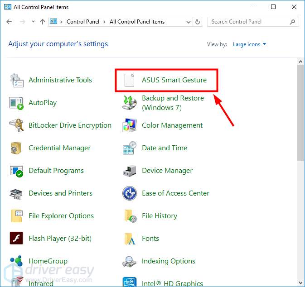This screenshot has height=287, width=305.
Task: Open the File History link
Action: (x=160, y=216)
